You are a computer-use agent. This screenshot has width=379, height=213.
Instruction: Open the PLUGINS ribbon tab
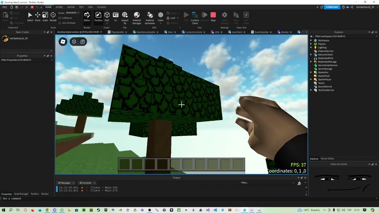point(101,7)
